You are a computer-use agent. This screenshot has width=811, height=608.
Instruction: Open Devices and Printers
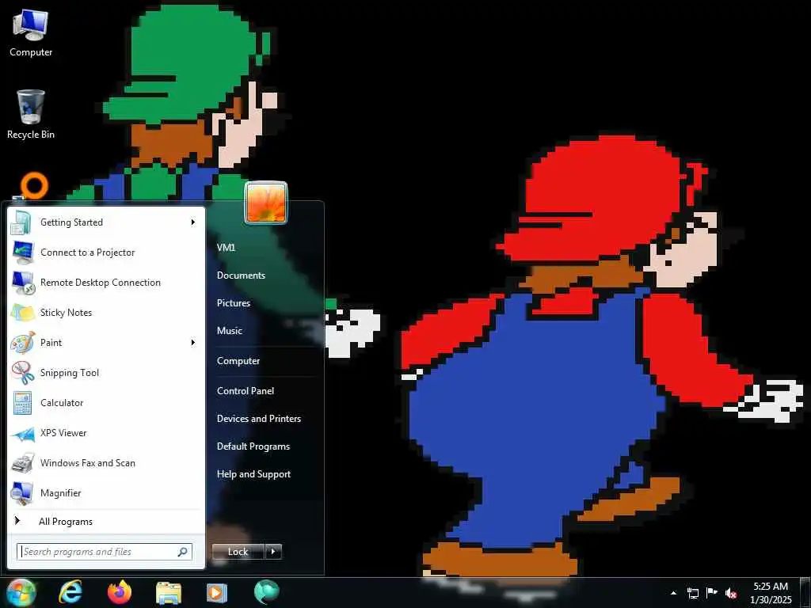(x=259, y=419)
